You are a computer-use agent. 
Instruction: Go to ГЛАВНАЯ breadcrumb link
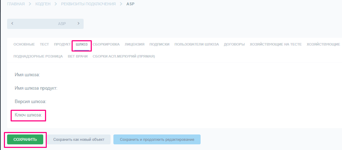pos(16,4)
